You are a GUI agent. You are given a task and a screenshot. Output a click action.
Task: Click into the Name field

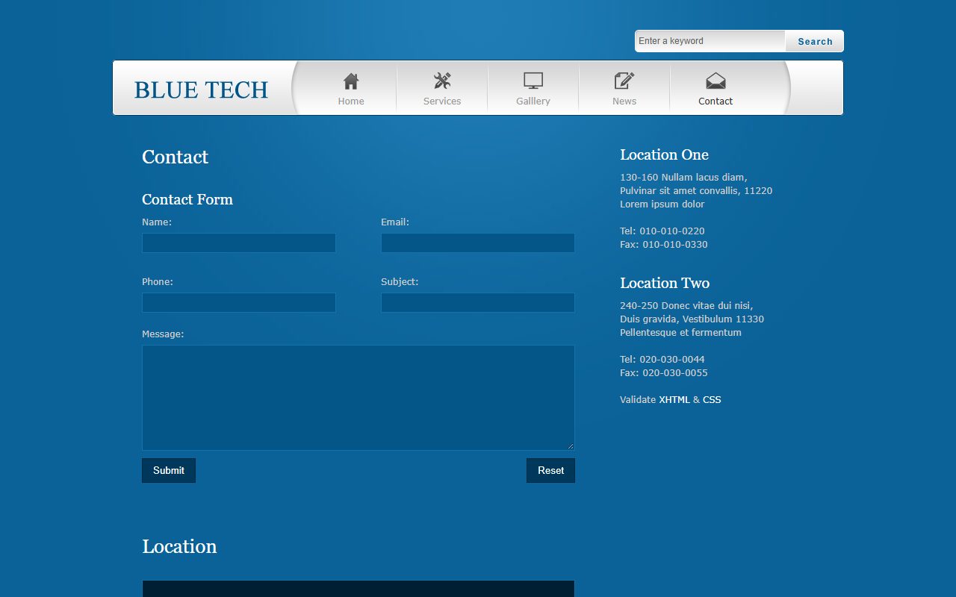point(239,243)
